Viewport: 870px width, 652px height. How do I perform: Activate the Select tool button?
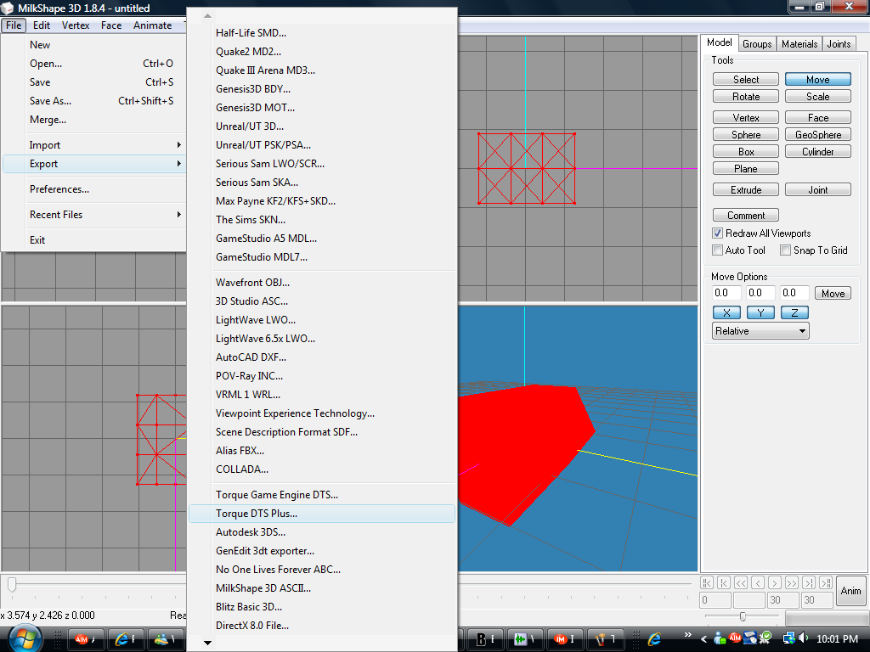click(x=746, y=79)
